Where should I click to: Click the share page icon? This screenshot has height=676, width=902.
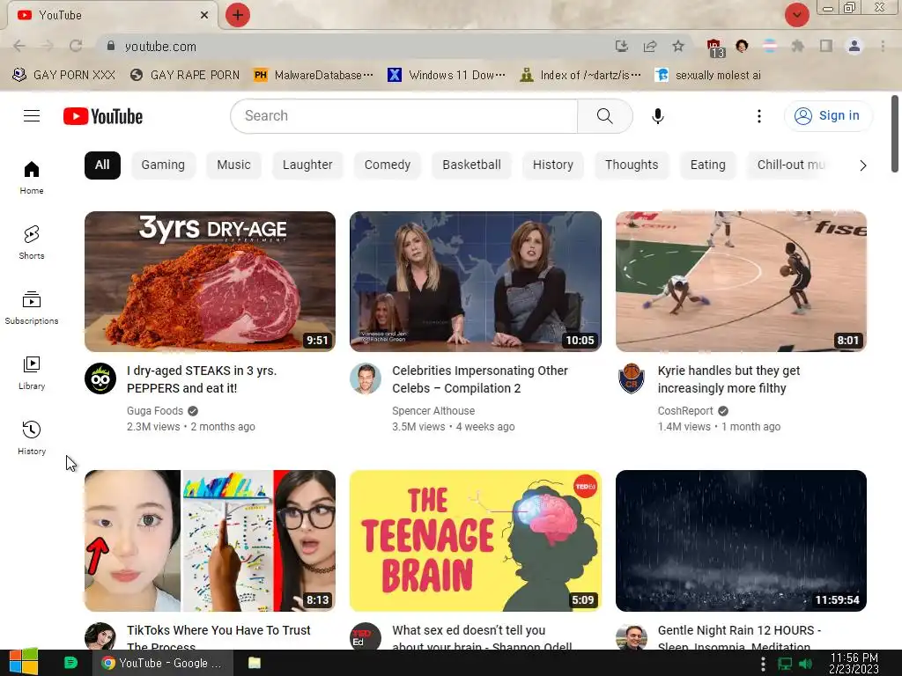650,46
